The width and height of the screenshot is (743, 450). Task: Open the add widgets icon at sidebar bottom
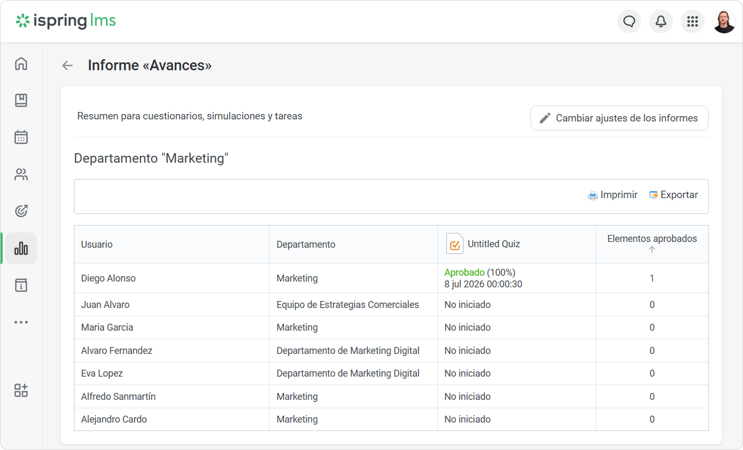[21, 390]
